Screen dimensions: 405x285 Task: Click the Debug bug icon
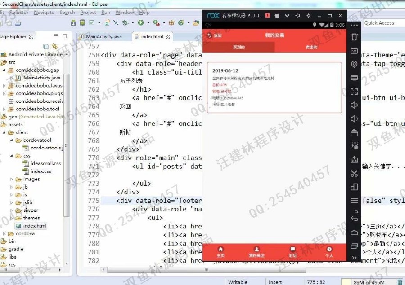tap(126, 23)
